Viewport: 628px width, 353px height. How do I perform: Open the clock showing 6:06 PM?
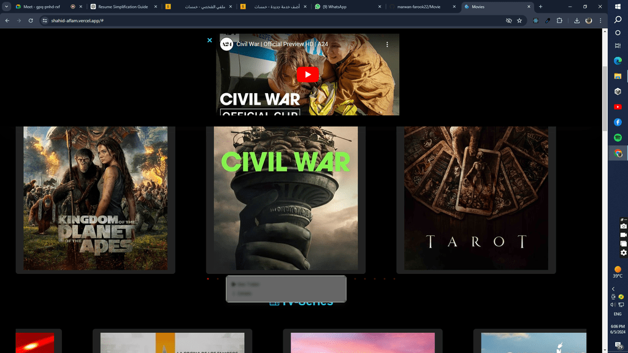pos(618,329)
